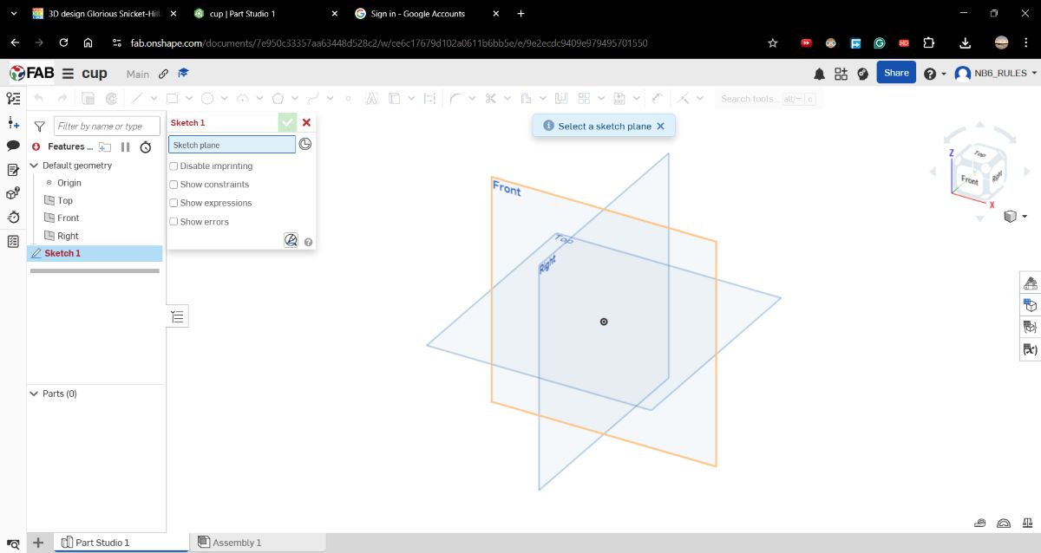Image resolution: width=1041 pixels, height=553 pixels.
Task: Open the notifications bell
Action: 819,74
